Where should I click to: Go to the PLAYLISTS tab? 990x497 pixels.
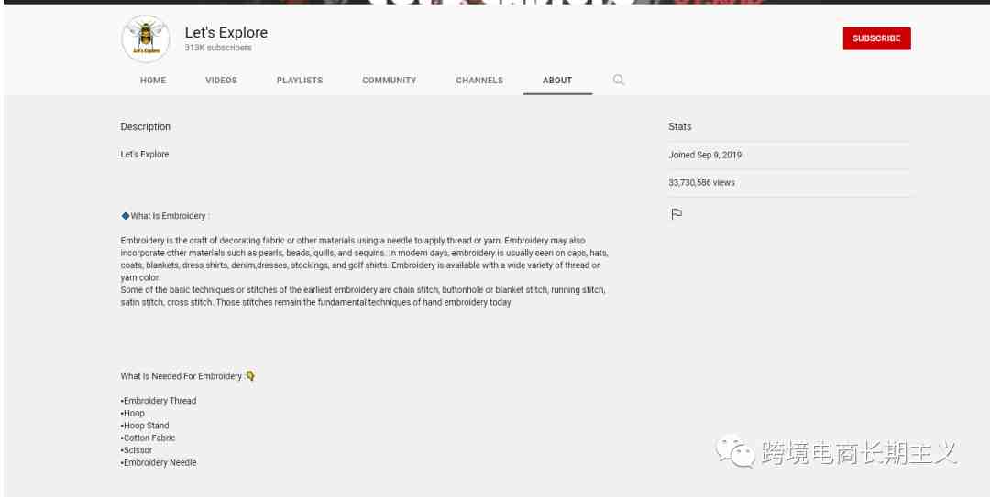pyautogui.click(x=299, y=81)
